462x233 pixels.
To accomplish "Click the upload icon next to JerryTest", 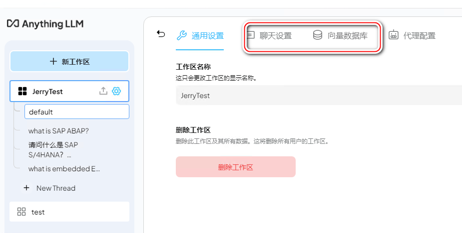I will pyautogui.click(x=103, y=91).
